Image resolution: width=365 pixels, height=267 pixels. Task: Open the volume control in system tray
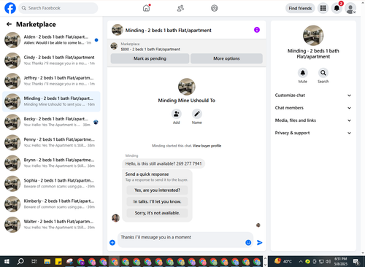328,262
